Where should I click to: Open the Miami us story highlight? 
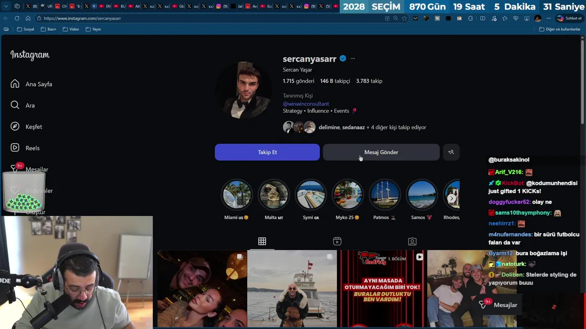pyautogui.click(x=237, y=200)
